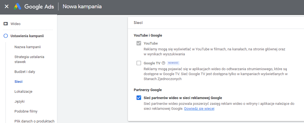The height and width of the screenshot is (123, 304).
Task: Go to Nazwa kampanii section
Action: click(x=28, y=47)
